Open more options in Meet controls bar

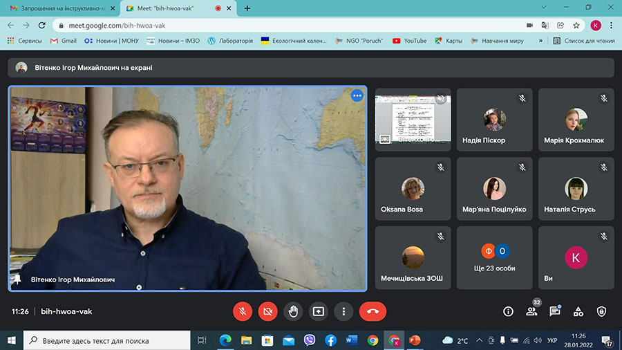(343, 311)
